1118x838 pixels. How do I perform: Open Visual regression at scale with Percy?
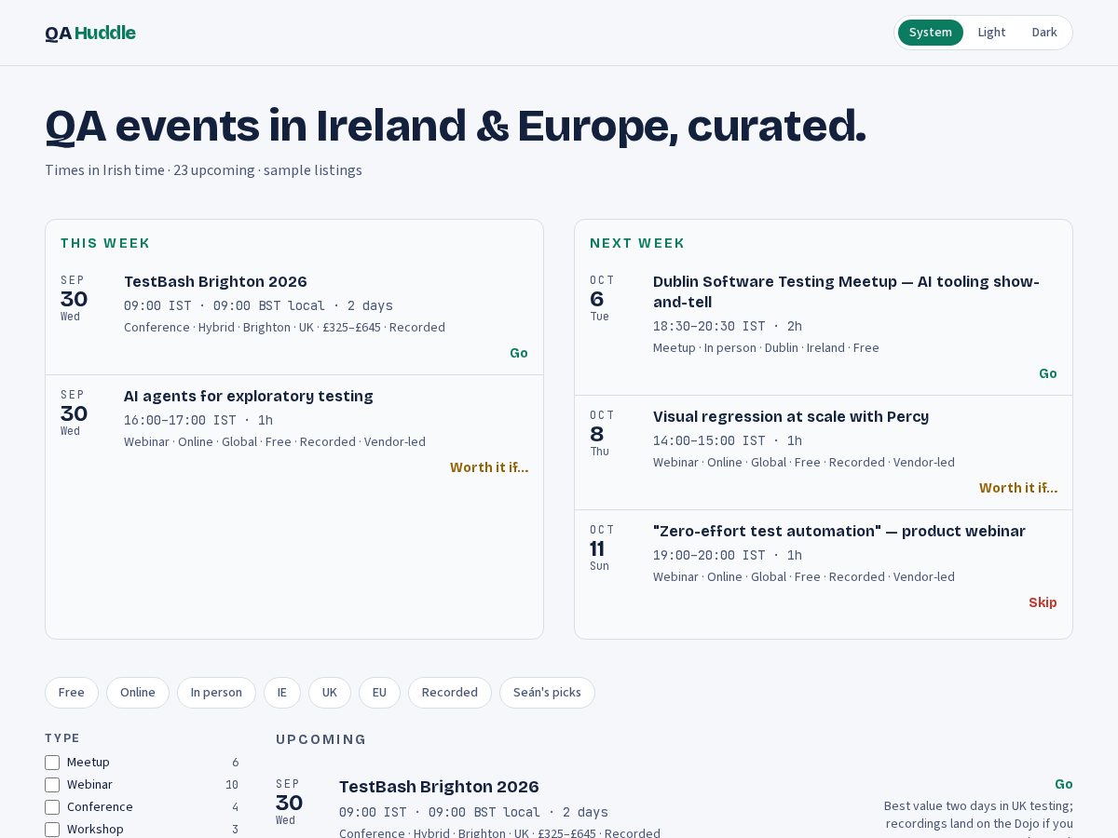tap(791, 416)
